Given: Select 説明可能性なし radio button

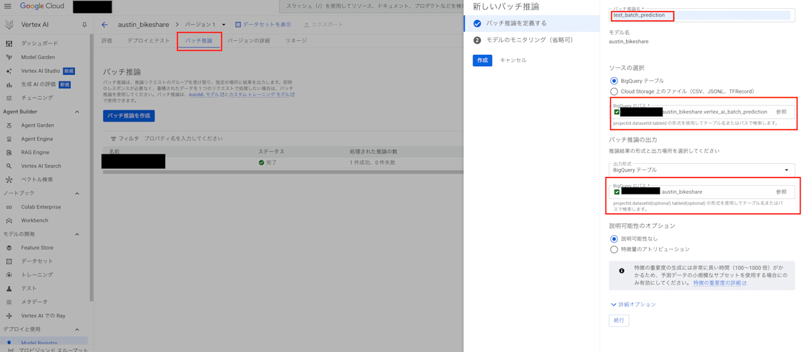Looking at the screenshot, I should pos(614,238).
